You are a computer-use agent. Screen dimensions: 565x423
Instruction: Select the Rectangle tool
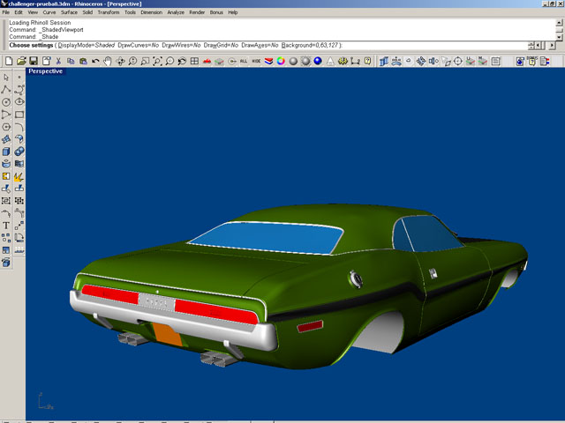(19, 115)
